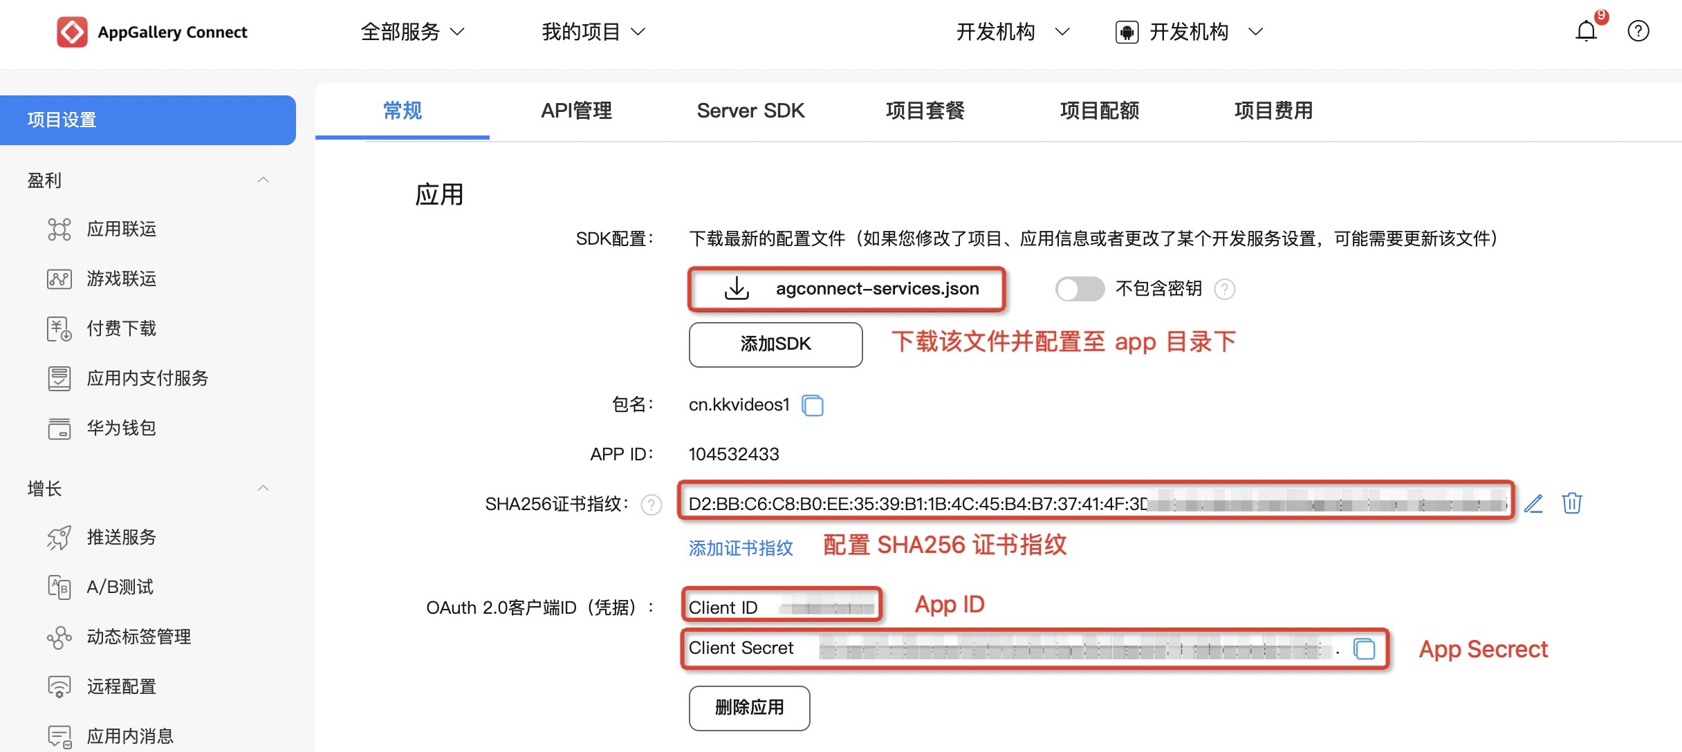Open 应用内消息 from sidebar
The width and height of the screenshot is (1682, 752).
[x=130, y=737]
